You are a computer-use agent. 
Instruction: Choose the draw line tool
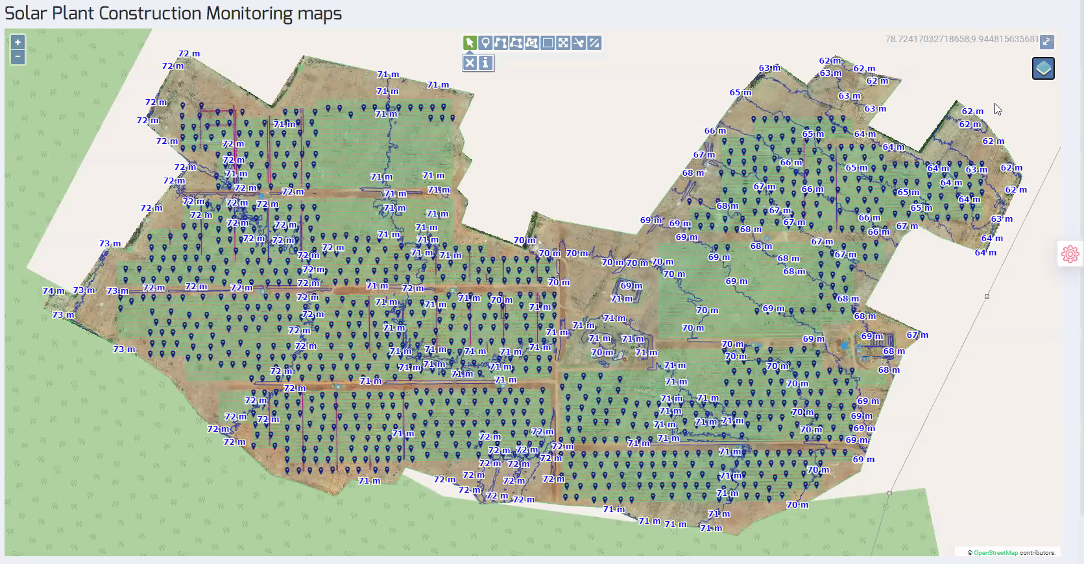[x=500, y=43]
